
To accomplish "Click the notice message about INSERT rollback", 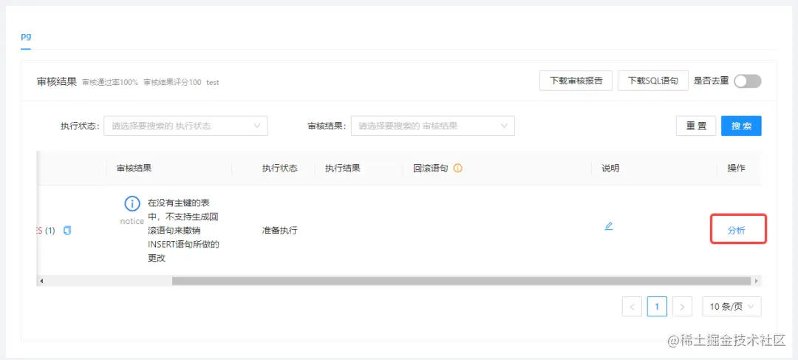I will (x=183, y=231).
